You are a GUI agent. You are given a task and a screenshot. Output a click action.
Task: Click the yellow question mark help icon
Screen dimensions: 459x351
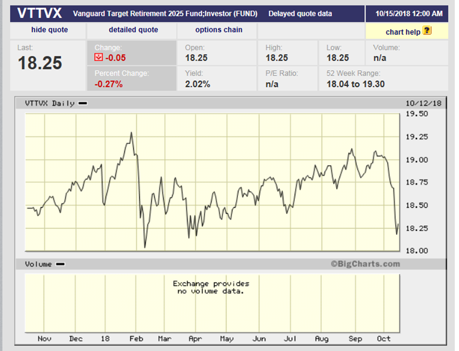point(427,31)
